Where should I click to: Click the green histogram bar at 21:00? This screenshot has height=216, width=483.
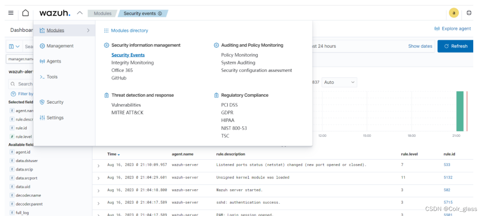(x=460, y=111)
